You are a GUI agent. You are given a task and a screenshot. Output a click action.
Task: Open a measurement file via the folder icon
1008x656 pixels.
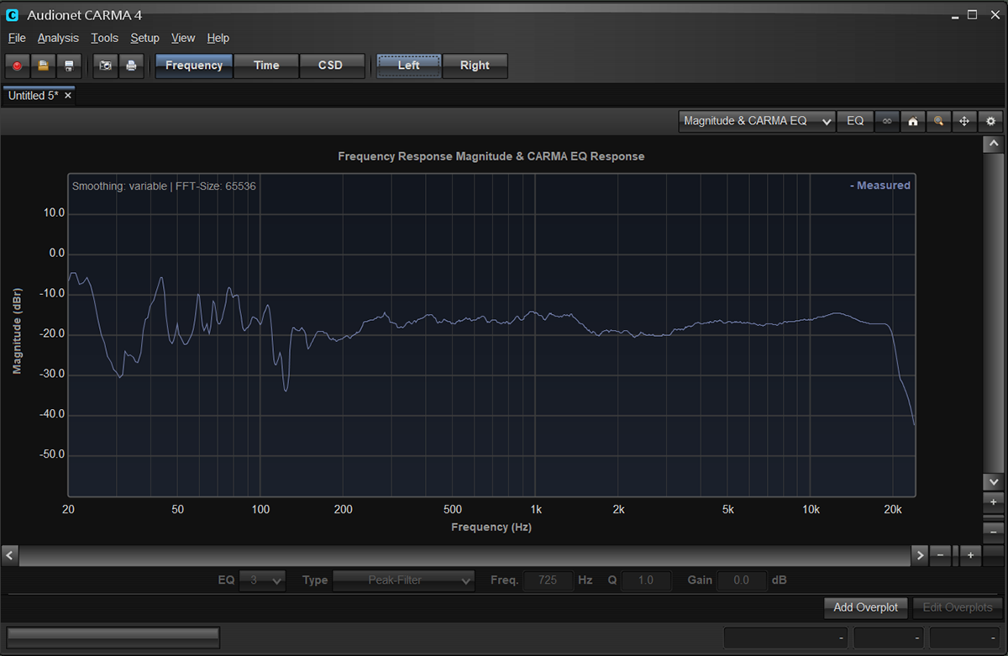click(x=43, y=66)
